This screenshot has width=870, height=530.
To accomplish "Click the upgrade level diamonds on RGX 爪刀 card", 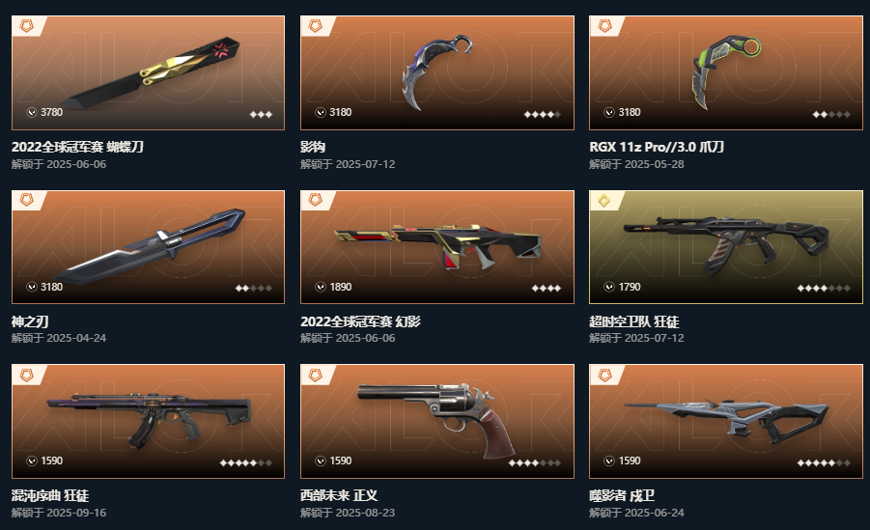I will [831, 114].
